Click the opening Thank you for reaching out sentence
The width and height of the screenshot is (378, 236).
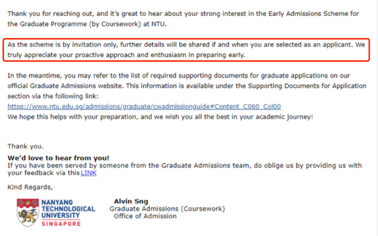tap(183, 19)
